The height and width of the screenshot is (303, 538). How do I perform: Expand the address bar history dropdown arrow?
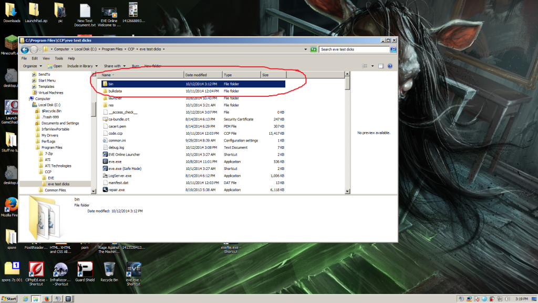tap(305, 49)
